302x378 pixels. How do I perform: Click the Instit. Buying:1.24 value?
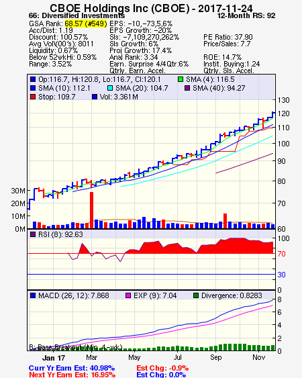click(x=232, y=64)
